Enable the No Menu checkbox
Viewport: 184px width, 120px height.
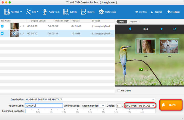point(119,91)
